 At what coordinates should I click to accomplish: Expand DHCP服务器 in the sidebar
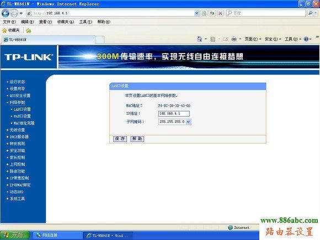[19, 137]
